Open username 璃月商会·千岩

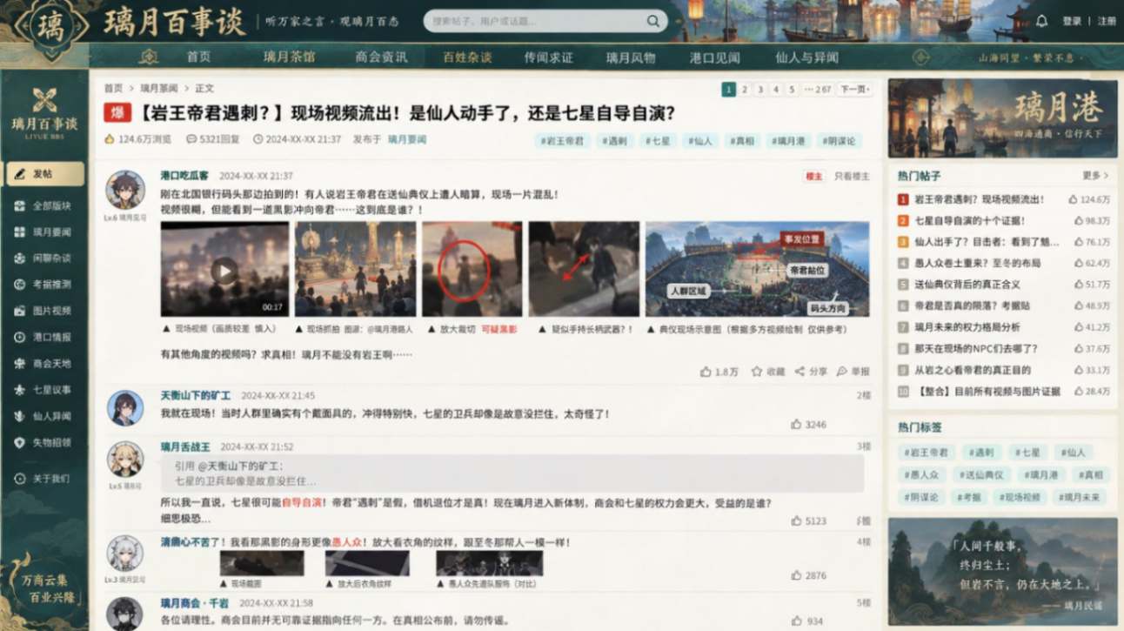click(x=195, y=603)
